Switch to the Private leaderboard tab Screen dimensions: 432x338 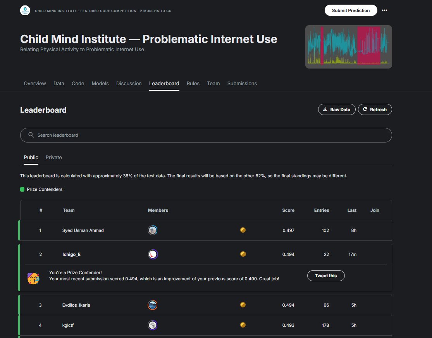coord(54,158)
